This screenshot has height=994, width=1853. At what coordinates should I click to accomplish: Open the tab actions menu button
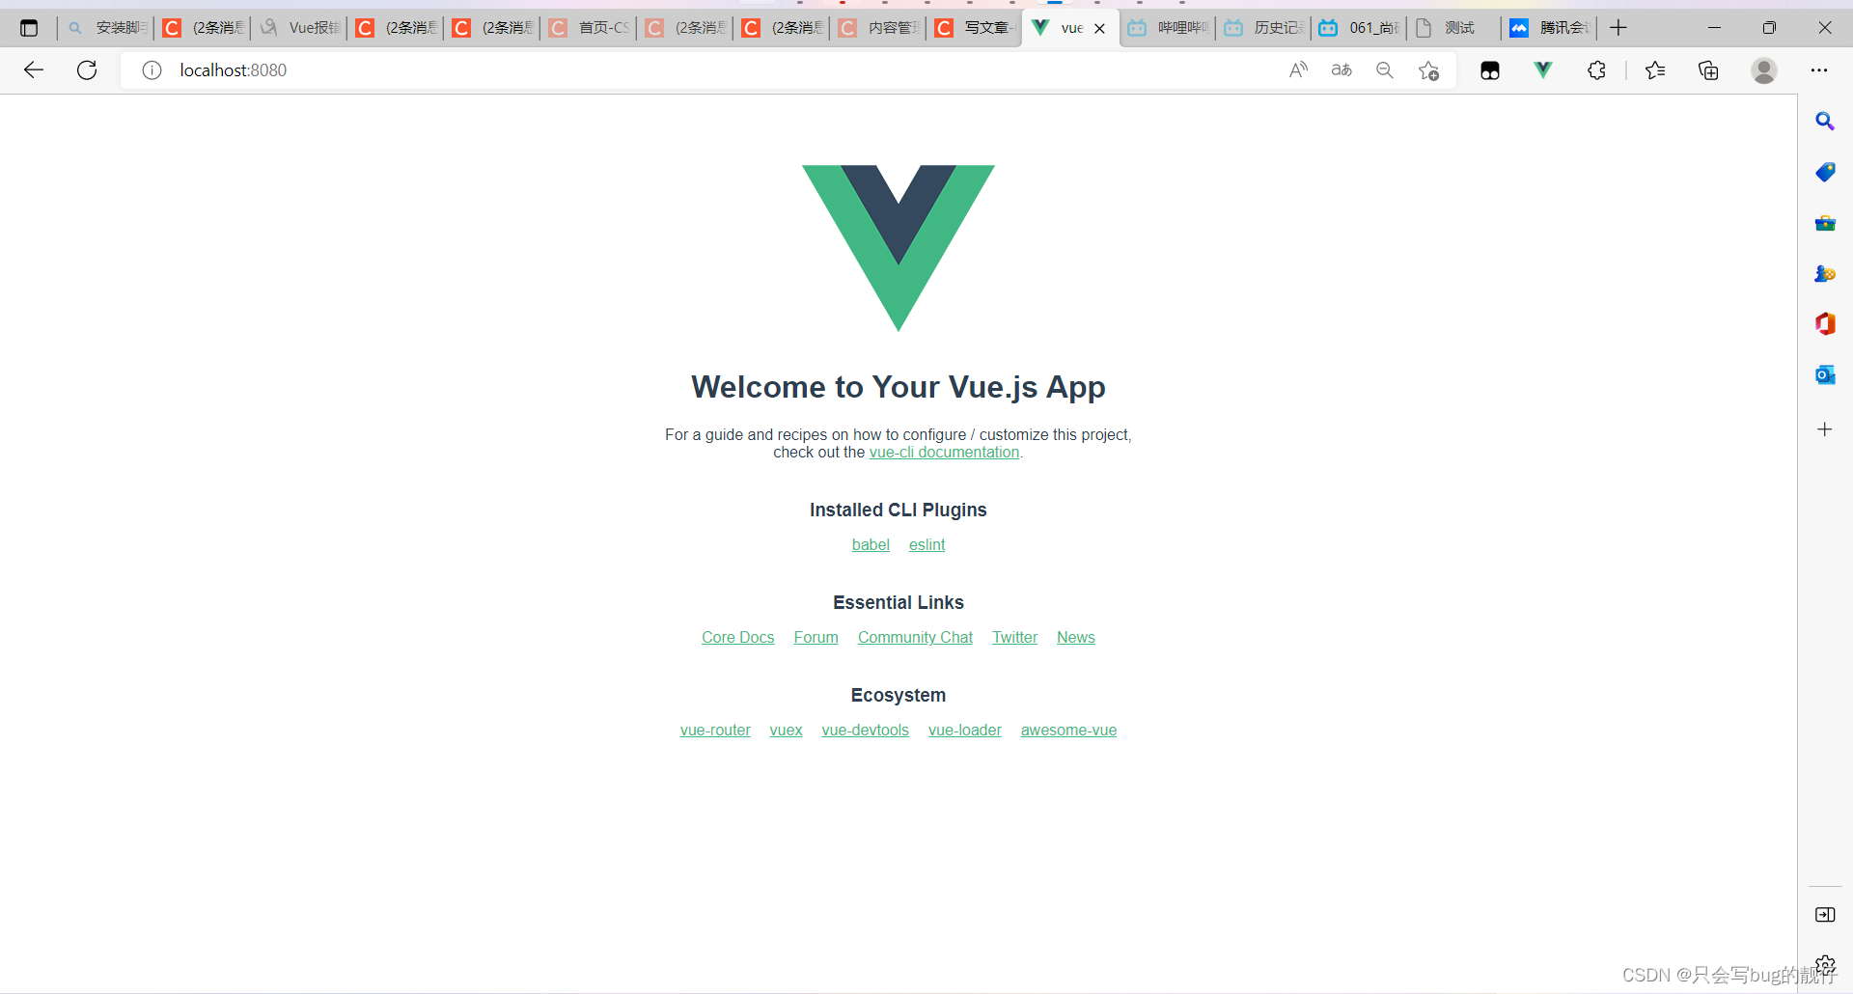coord(29,28)
